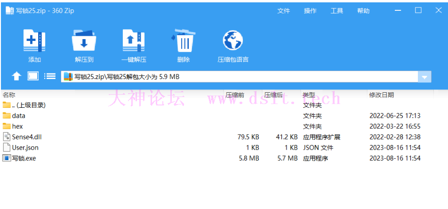Go up one level with the up arrow
The width and height of the screenshot is (448, 209).
(x=16, y=76)
